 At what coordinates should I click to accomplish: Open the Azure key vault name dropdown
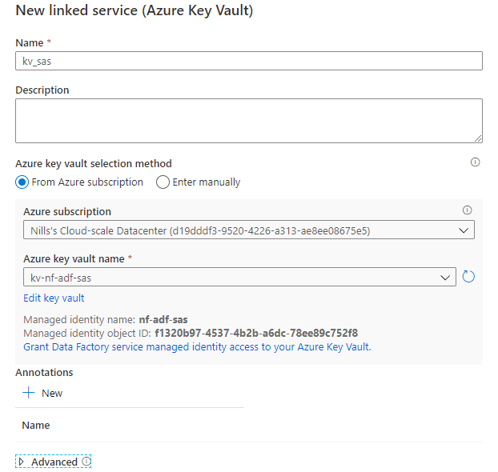tap(239, 277)
